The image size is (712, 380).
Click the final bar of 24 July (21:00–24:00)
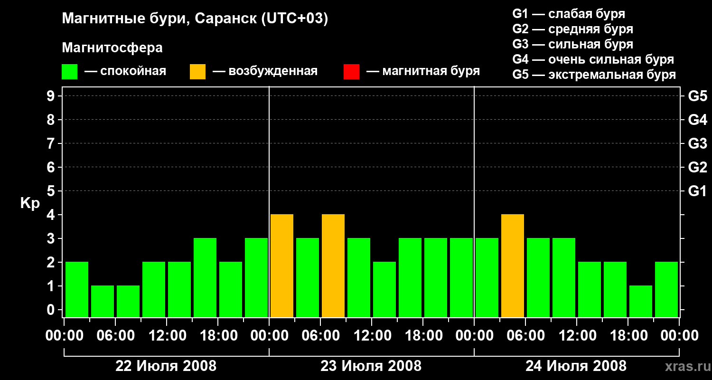click(x=666, y=289)
